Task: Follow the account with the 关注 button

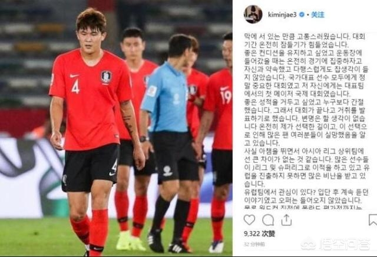Action: (x=318, y=15)
